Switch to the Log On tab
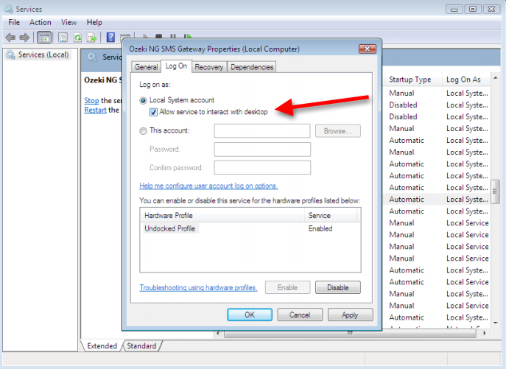The image size is (506, 369). point(176,66)
